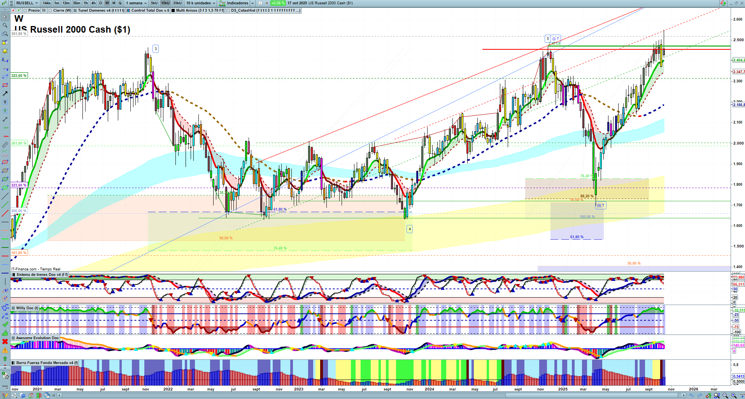This screenshot has height=399, width=745.
Task: Select the 144s timeframe tab
Action: point(46,3)
